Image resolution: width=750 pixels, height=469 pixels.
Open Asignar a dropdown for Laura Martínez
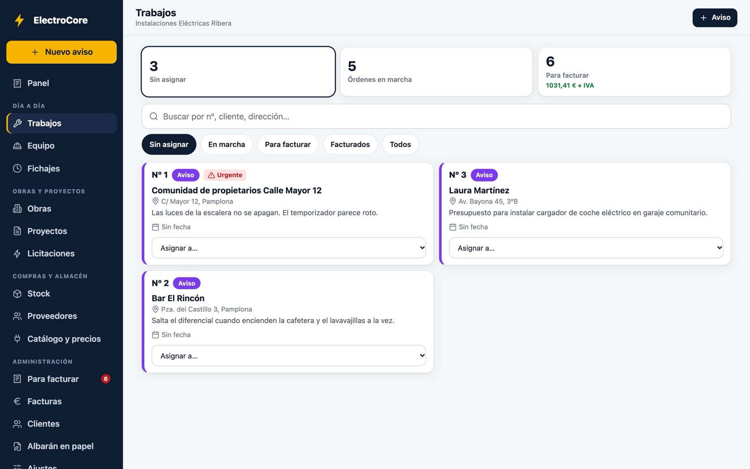click(x=586, y=248)
